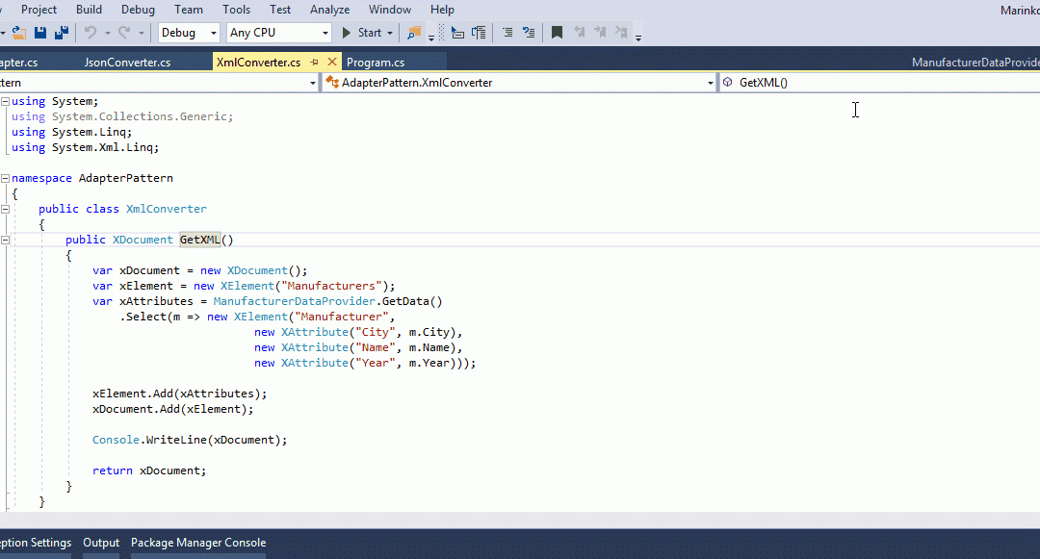Screen dimensions: 1040x559
Task: Collapse the GetXML method outline
Action: (6, 240)
